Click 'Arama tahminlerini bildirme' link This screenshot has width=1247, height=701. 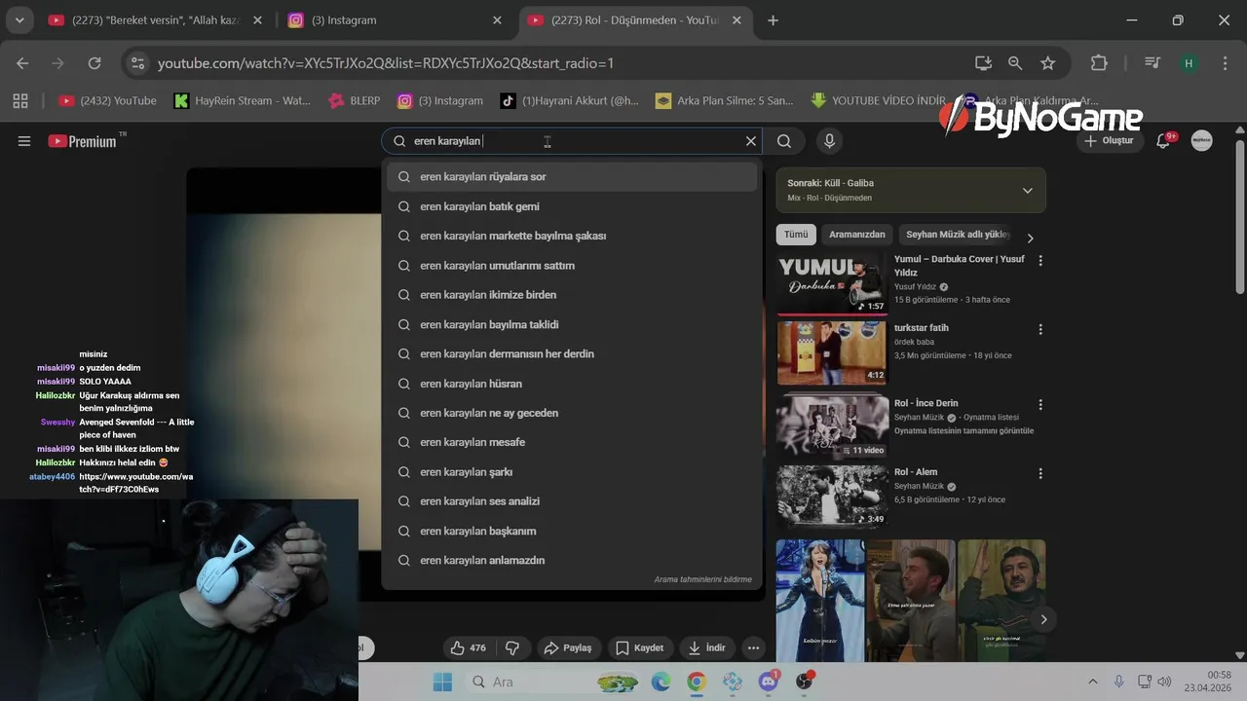pos(702,579)
